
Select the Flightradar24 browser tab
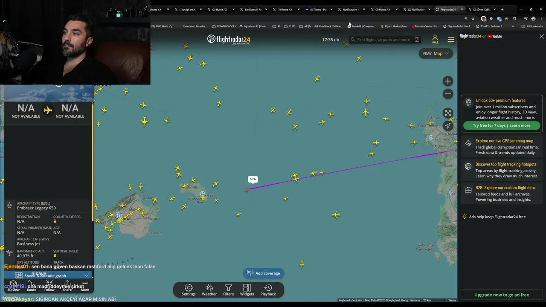click(449, 9)
